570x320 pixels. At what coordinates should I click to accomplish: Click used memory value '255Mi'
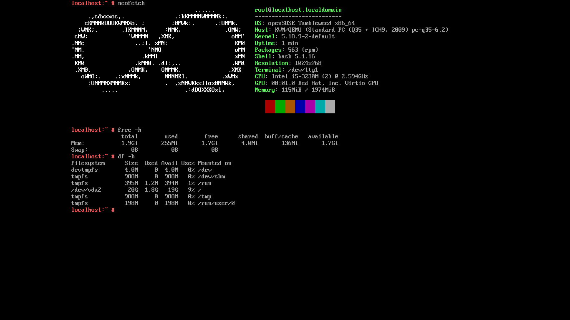[170, 143]
